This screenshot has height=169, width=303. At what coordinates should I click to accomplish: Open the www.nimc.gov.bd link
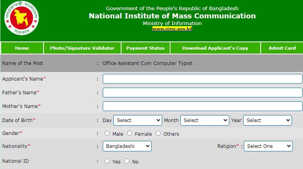pos(172,29)
